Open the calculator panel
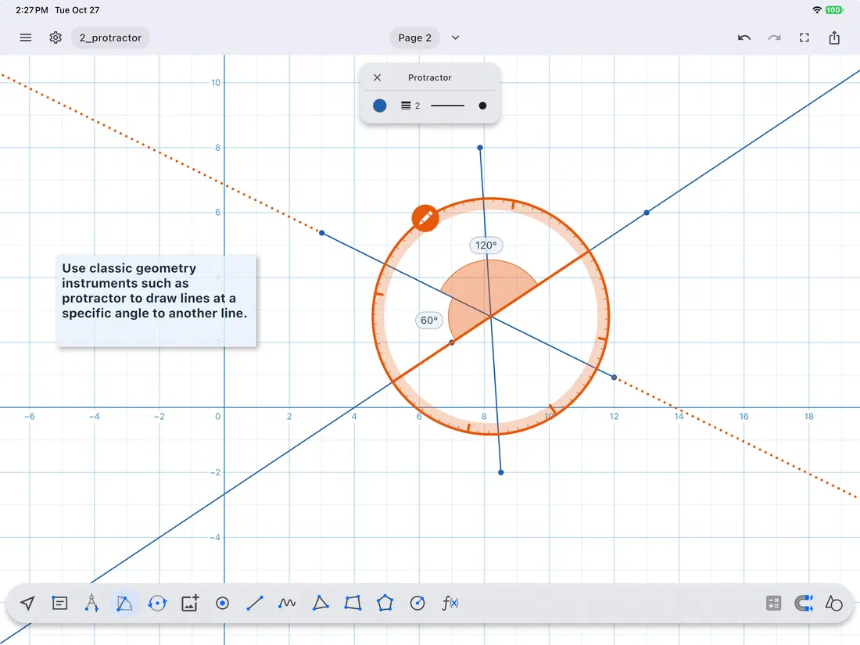The height and width of the screenshot is (645, 860). [x=773, y=604]
